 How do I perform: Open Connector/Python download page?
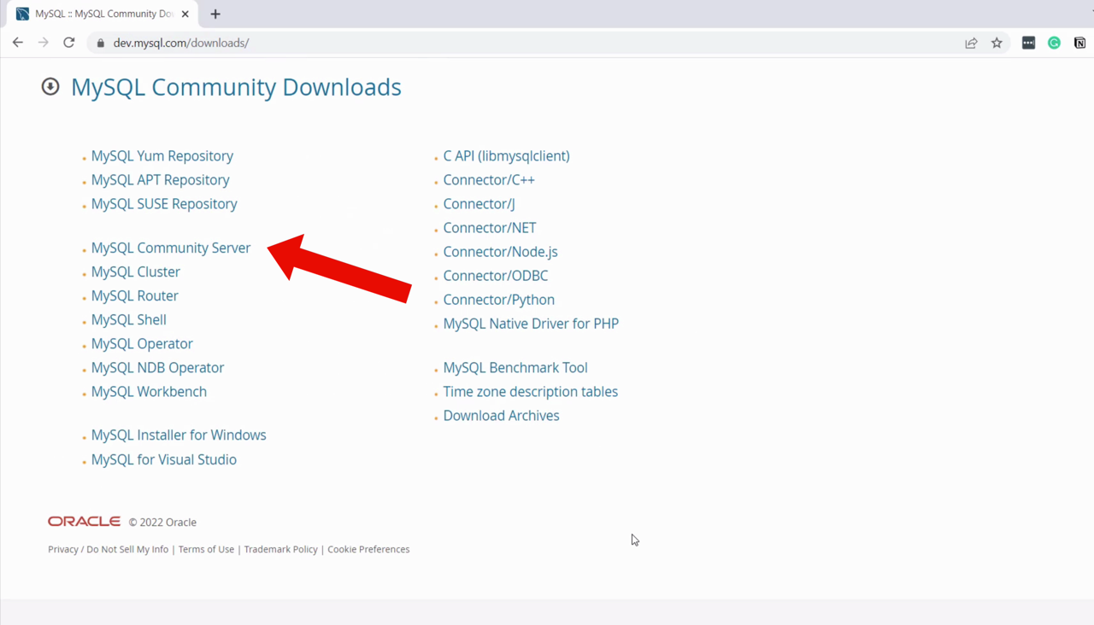pyautogui.click(x=498, y=300)
